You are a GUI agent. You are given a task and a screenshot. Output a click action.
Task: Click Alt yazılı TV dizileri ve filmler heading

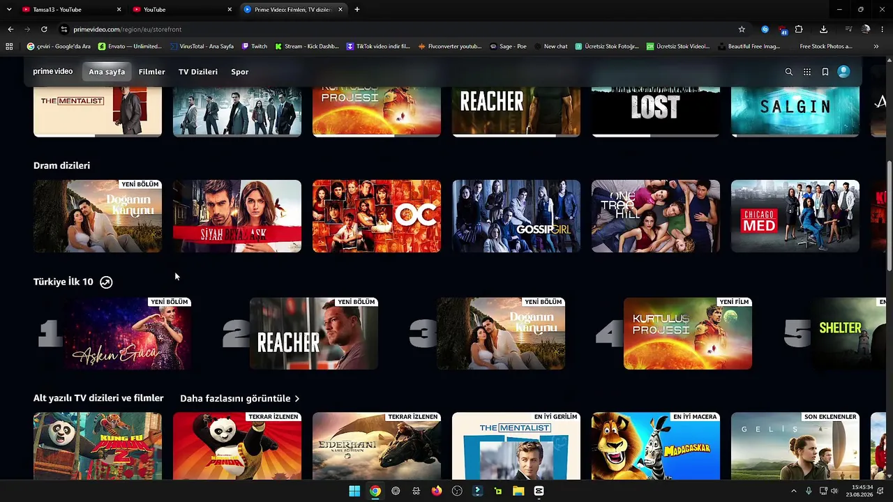(98, 398)
